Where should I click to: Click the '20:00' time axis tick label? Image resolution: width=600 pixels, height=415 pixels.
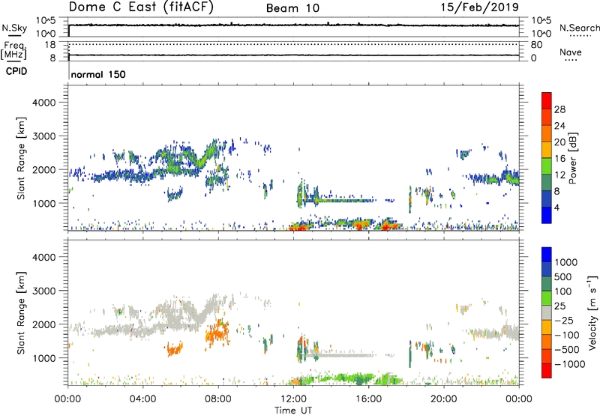[x=443, y=399]
